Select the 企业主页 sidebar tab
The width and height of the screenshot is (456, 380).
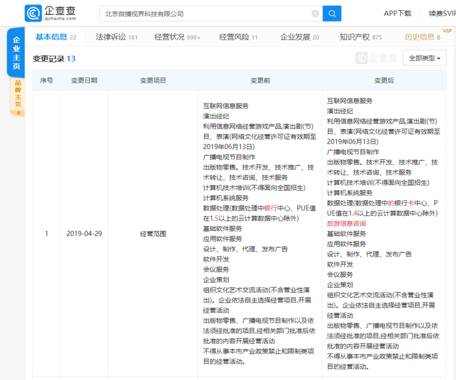[17, 54]
